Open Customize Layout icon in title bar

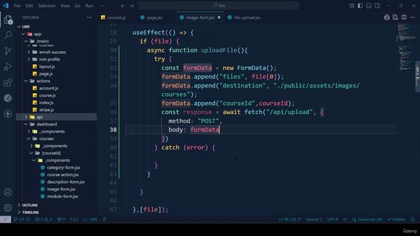point(352,6)
